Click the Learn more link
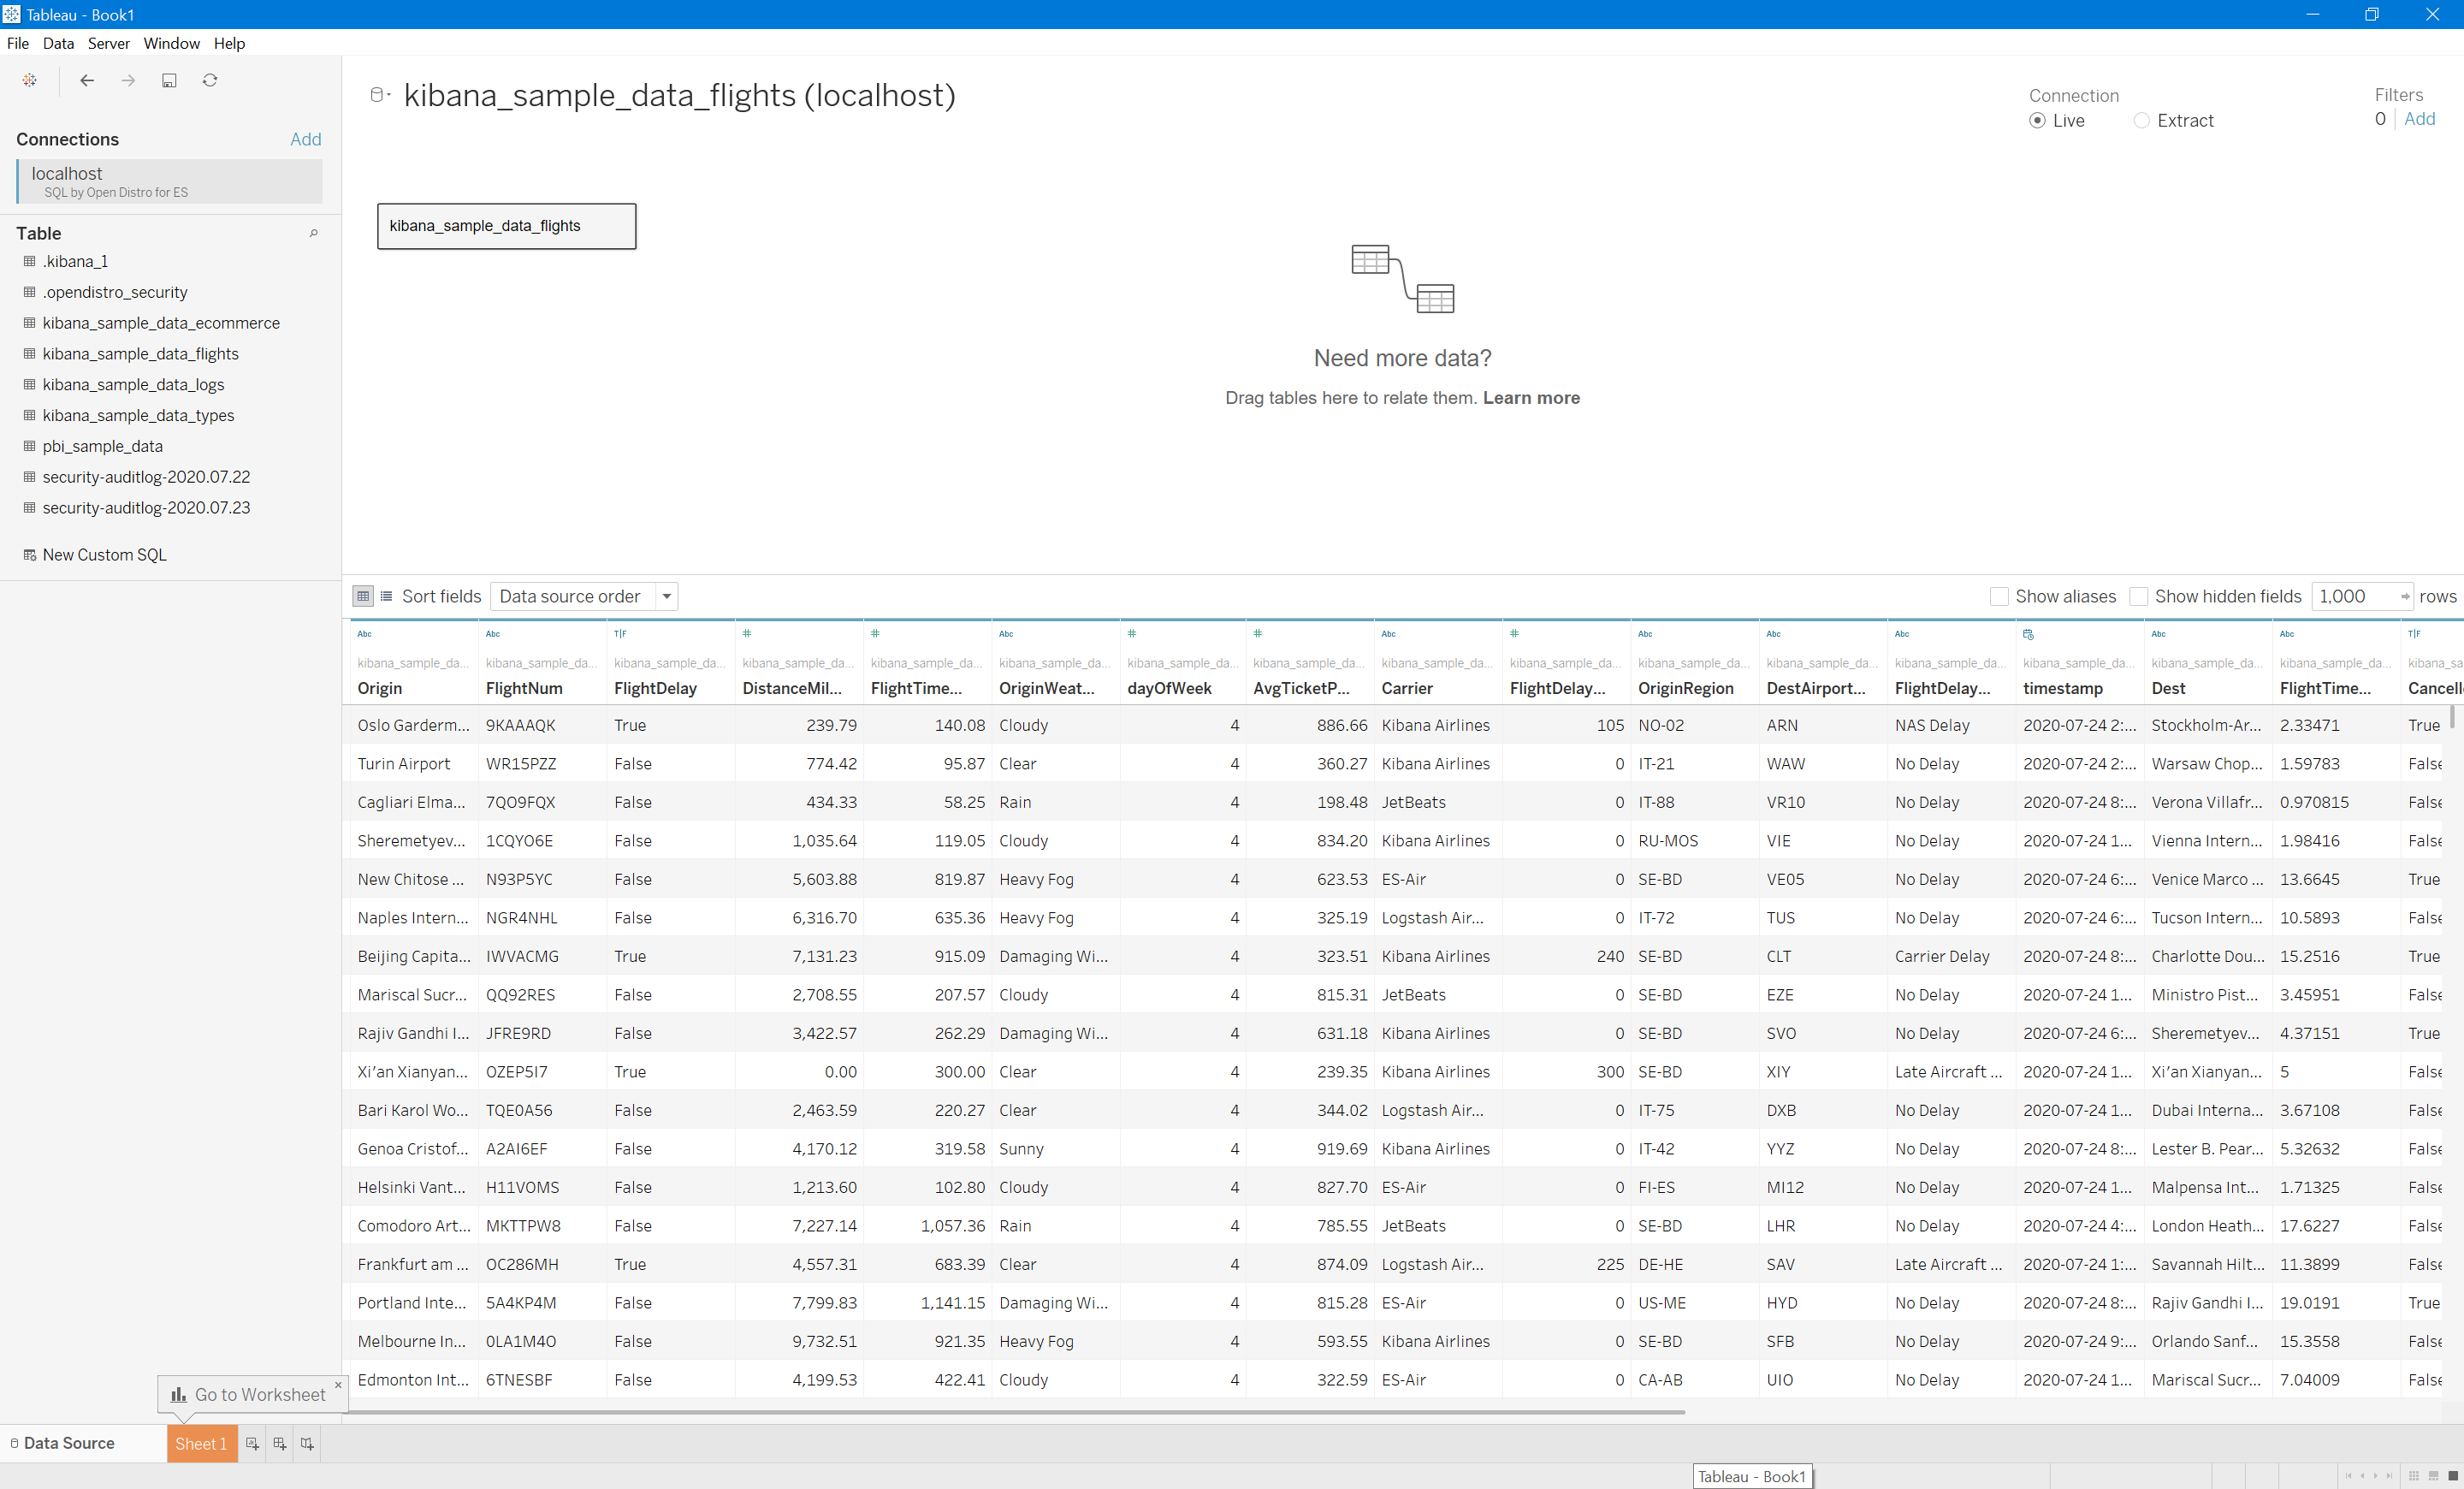The width and height of the screenshot is (2464, 1489). (1531, 398)
